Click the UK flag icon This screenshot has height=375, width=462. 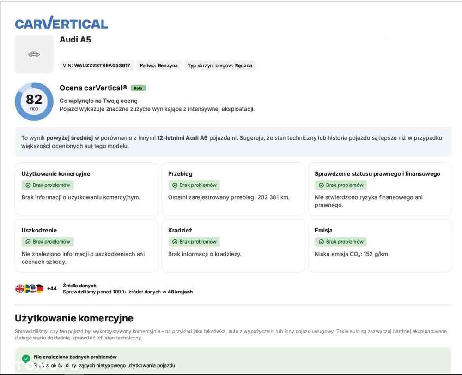click(x=19, y=289)
